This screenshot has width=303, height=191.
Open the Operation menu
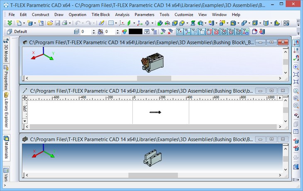pos(78,15)
